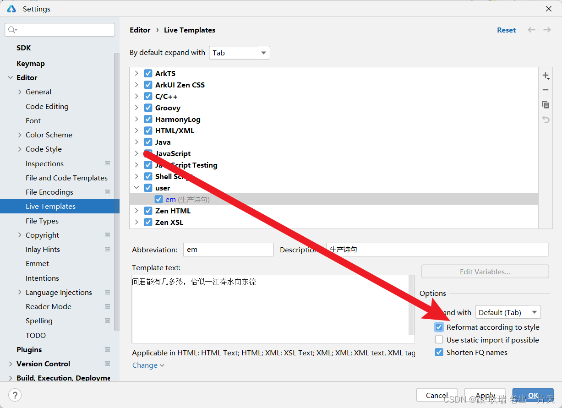Uncheck the ArkUI Zen CSS group
Viewport: 562px width, 408px height.
point(148,85)
